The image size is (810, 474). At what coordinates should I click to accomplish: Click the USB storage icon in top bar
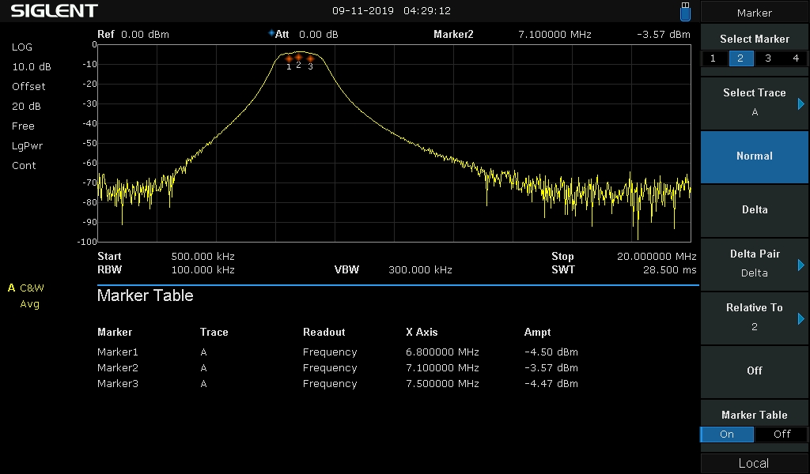pos(685,11)
